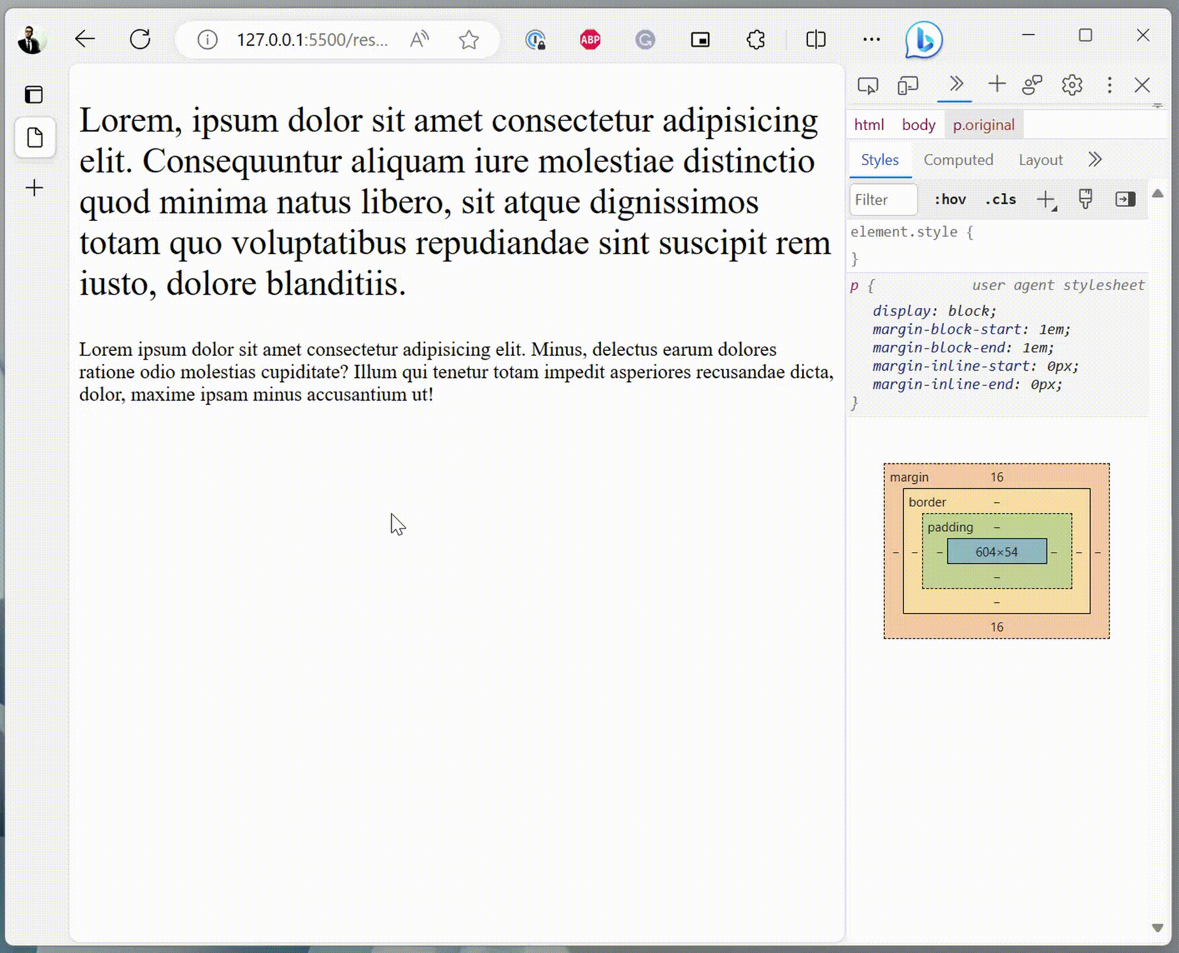Open the DevTools three-dot customize menu

click(x=1110, y=85)
